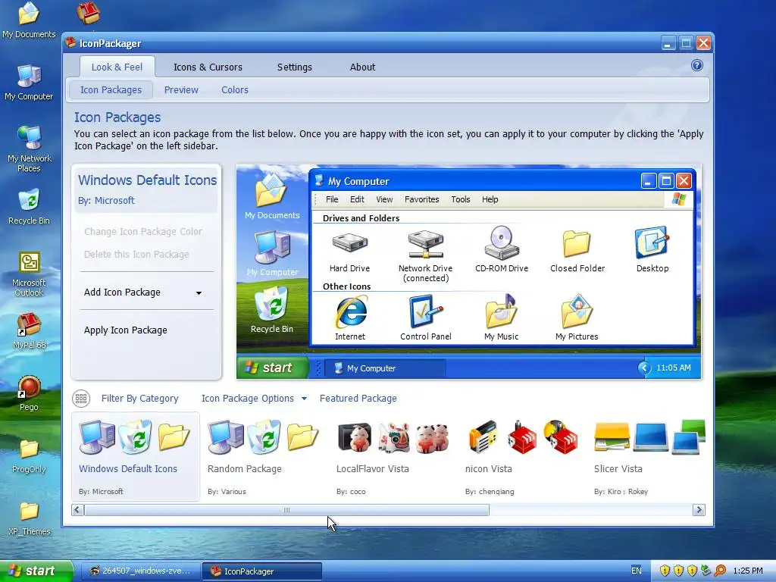
Task: Select the My Documents desktop icon
Action: tap(29, 20)
